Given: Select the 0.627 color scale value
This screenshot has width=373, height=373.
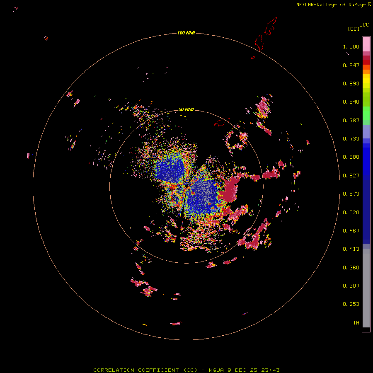Looking at the screenshot, I should (x=351, y=176).
